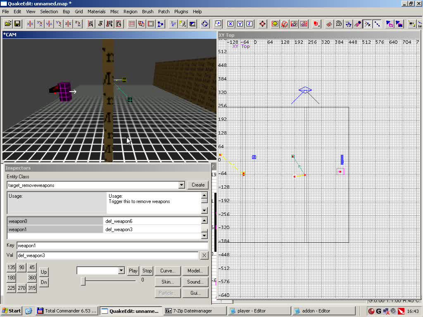Toggle the X axis view button
Screen dimensions: 423x317
click(231, 24)
